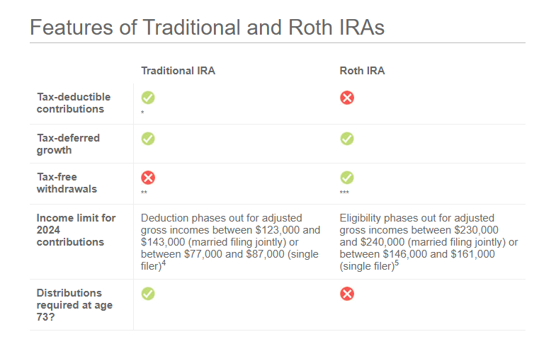Click Income limit for 2024 contributions label

[x=76, y=230]
